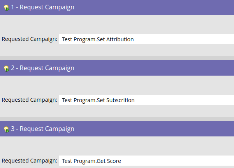
Task: Open the 'Test Program.Set Subscrition' campaign field
Action: click(146, 100)
